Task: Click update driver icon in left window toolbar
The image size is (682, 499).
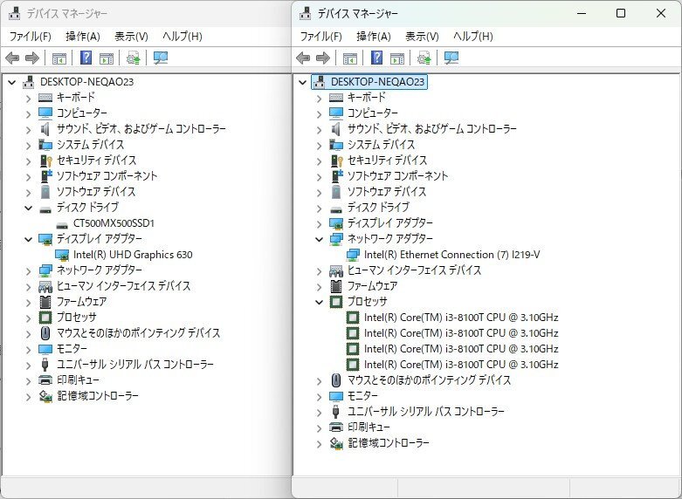Action: coord(133,58)
